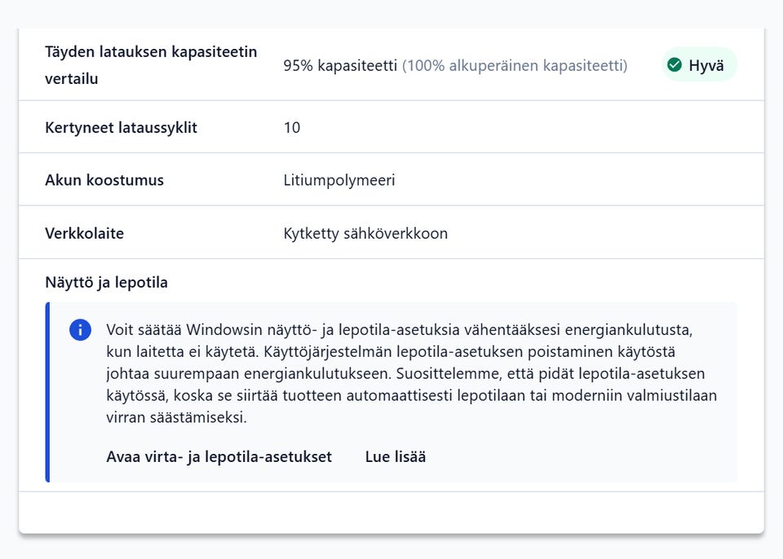This screenshot has width=783, height=559.
Task: Click the Näyttö ja lepotila heading
Action: point(106,283)
